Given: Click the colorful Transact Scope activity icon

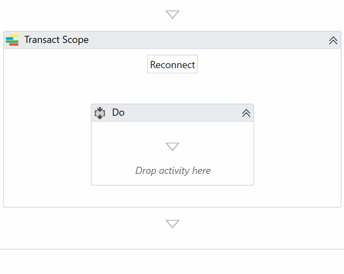Looking at the screenshot, I should [x=12, y=40].
